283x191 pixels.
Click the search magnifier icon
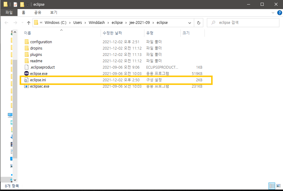click(x=213, y=23)
